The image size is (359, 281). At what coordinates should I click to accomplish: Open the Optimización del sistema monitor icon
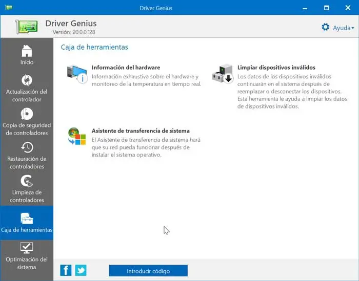27,248
